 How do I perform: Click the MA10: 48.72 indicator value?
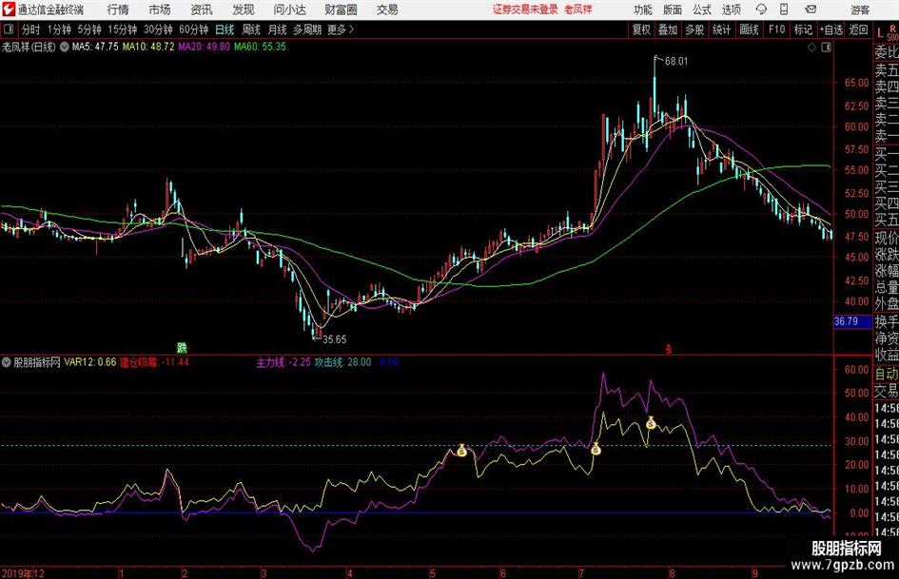click(x=147, y=47)
